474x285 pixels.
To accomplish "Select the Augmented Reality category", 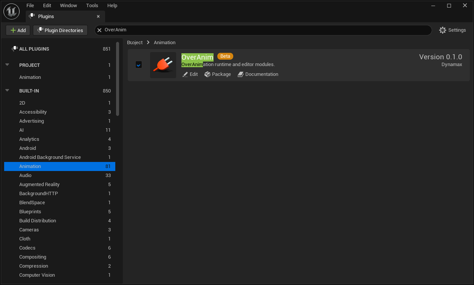I will point(60,184).
